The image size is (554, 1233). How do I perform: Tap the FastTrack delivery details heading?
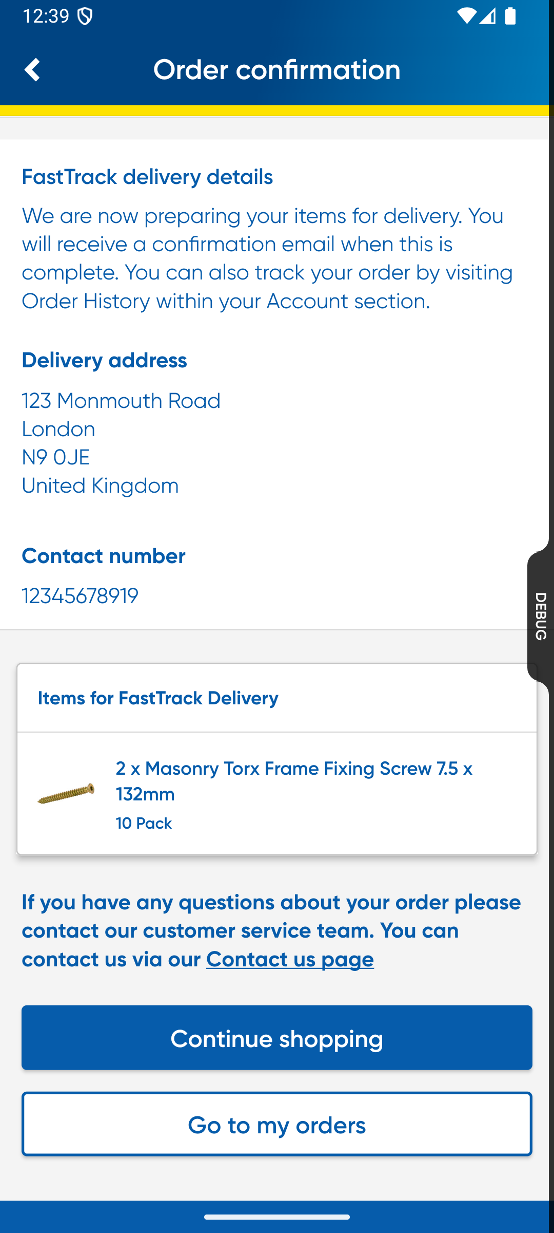pyautogui.click(x=147, y=177)
